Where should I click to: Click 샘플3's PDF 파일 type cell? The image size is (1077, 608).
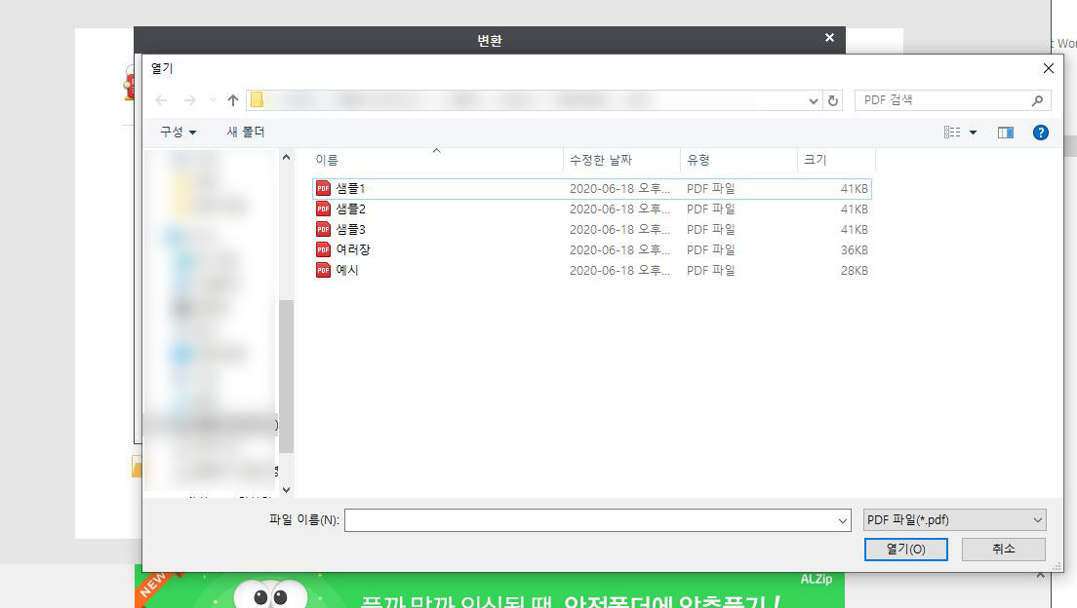(711, 230)
